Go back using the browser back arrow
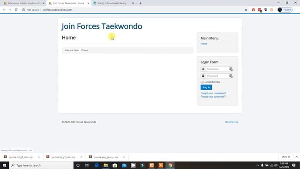This screenshot has width=300, height=169. 4,10
